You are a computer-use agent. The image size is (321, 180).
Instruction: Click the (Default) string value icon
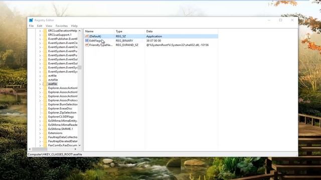pos(87,36)
